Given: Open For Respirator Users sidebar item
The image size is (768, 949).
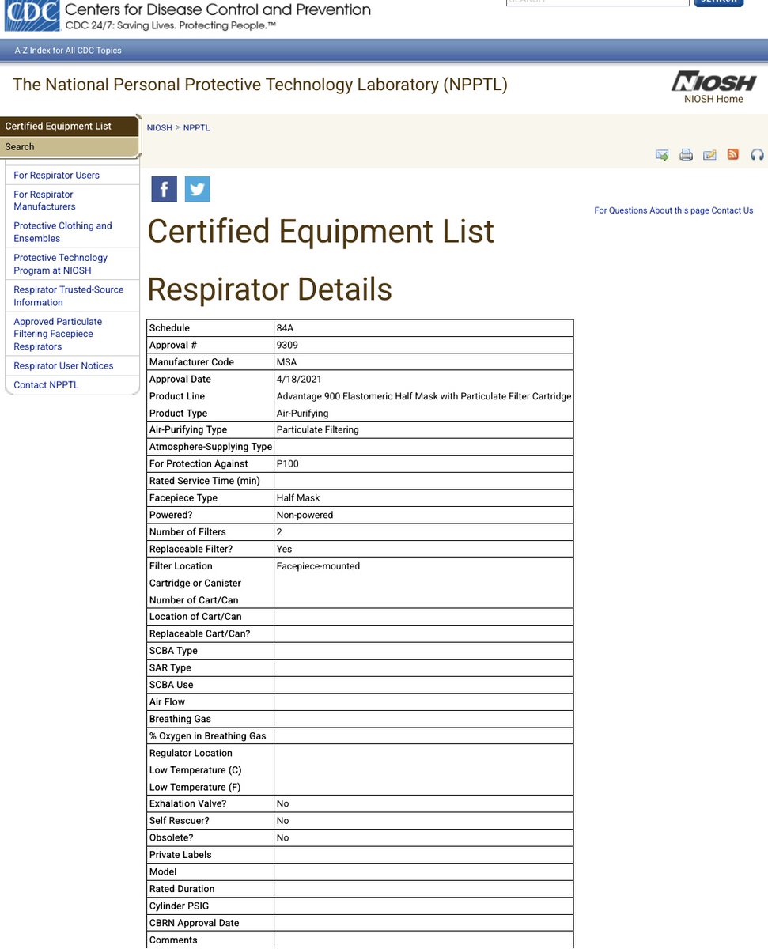Looking at the screenshot, I should (56, 176).
